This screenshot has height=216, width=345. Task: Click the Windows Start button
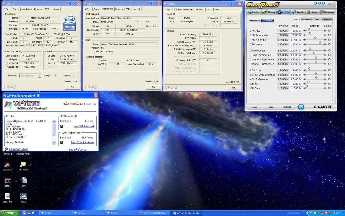[10, 213]
